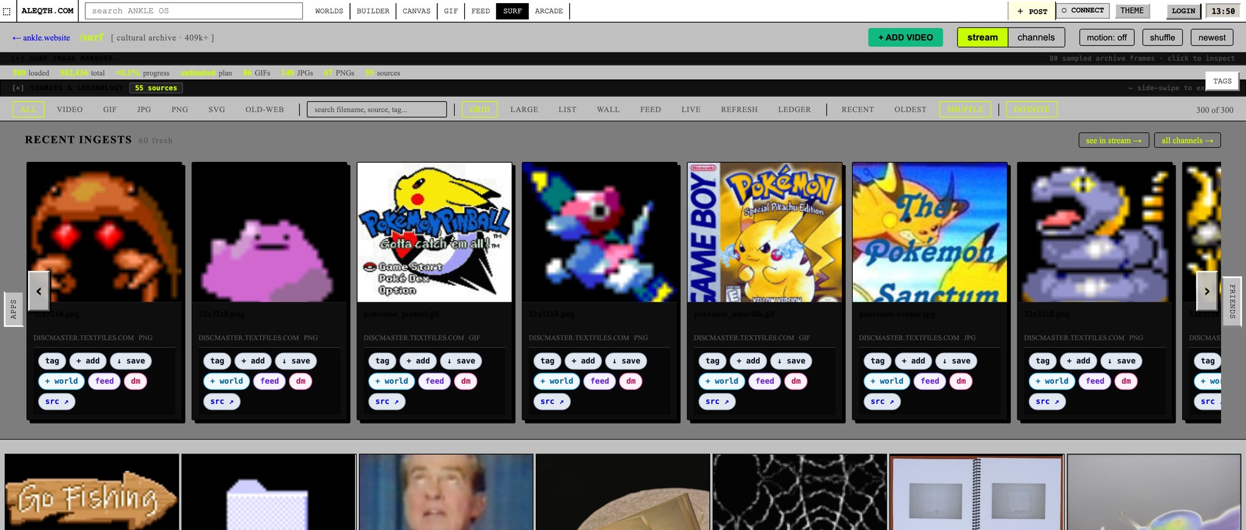Toggle motion off setting
The height and width of the screenshot is (530, 1246).
click(x=1106, y=37)
